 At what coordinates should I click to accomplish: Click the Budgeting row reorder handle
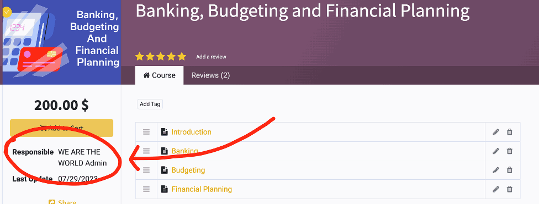coord(146,170)
